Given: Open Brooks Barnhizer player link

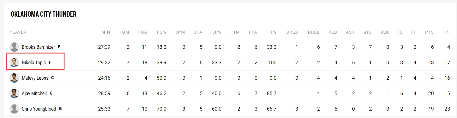Looking at the screenshot, I should [x=38, y=47].
